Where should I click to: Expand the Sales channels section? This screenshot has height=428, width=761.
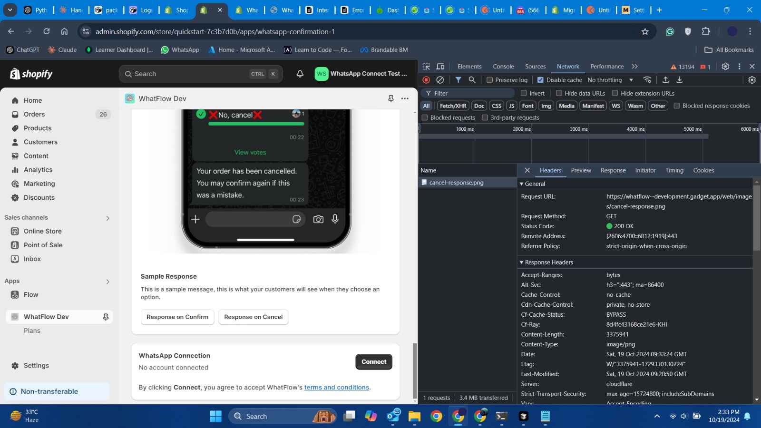click(x=107, y=218)
